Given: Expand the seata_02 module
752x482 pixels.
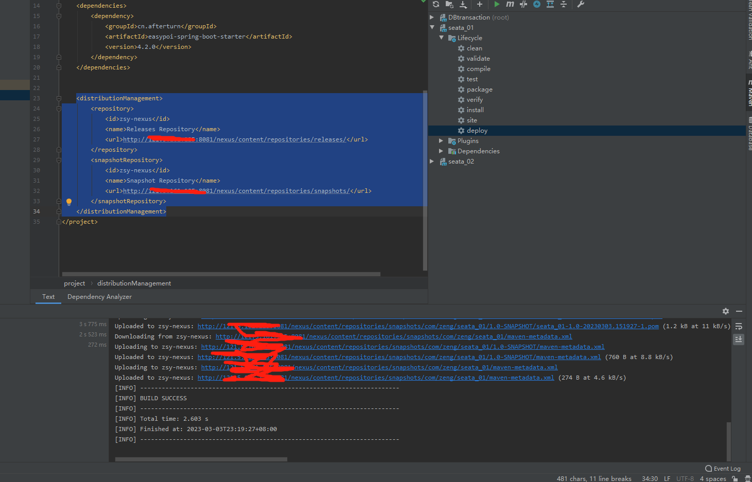Looking at the screenshot, I should [x=432, y=161].
